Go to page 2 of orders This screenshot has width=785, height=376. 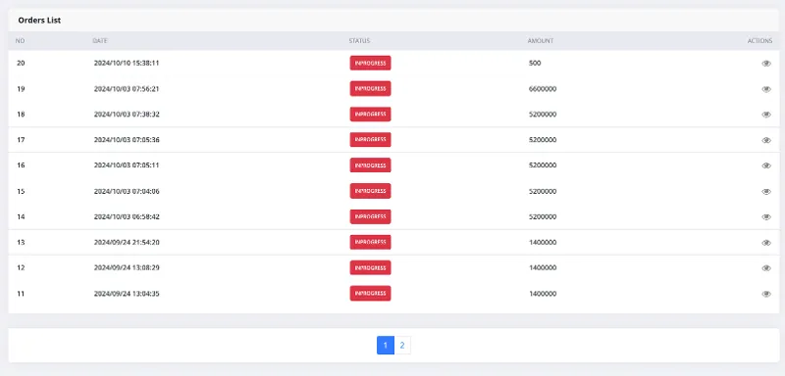(402, 345)
